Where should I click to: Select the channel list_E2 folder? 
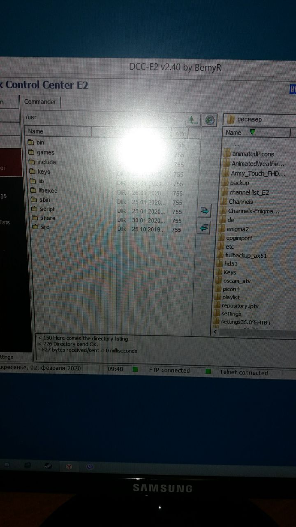[x=245, y=192]
